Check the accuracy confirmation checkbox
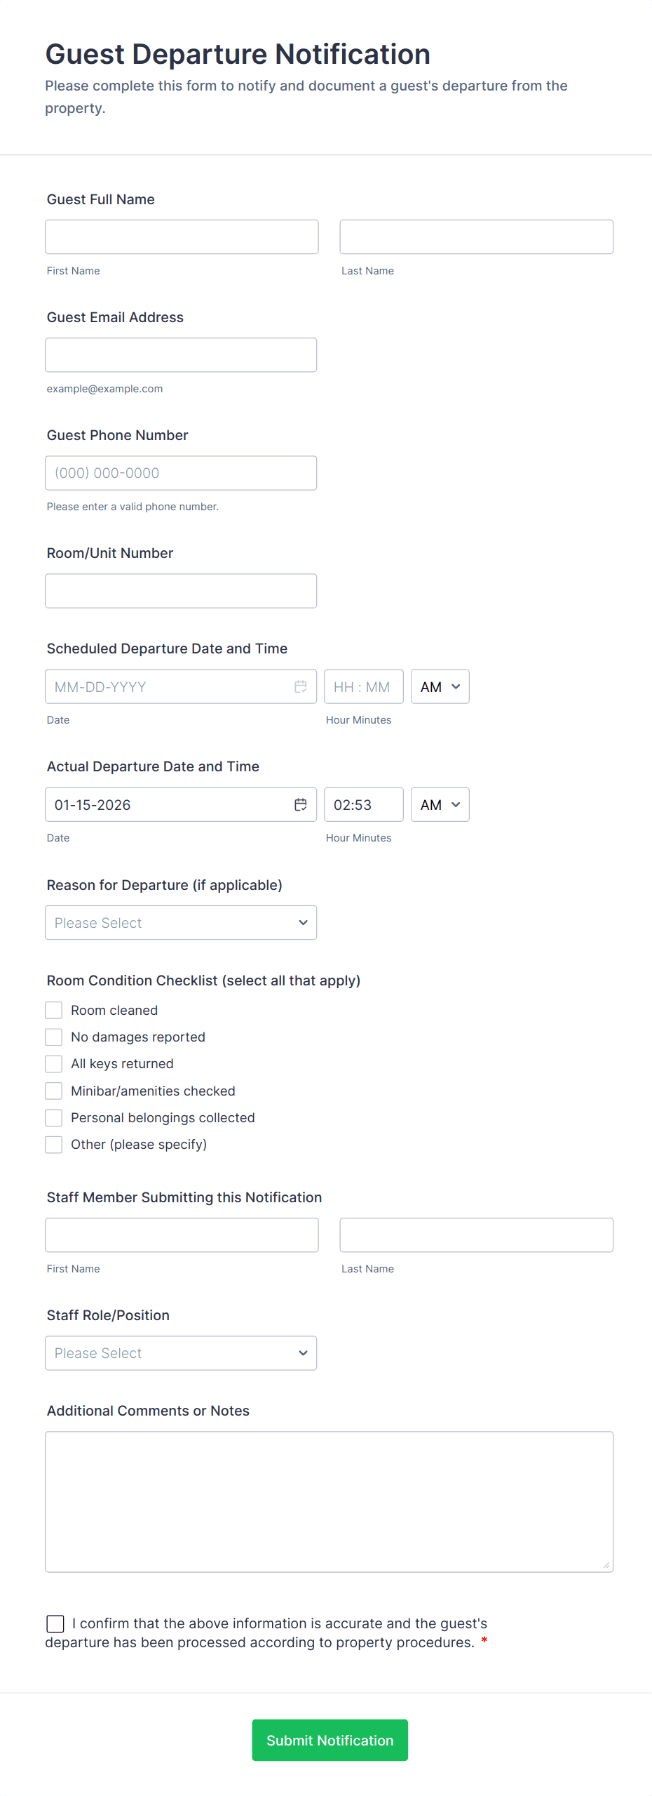Screen dimensions: 652x1796 [55, 1623]
